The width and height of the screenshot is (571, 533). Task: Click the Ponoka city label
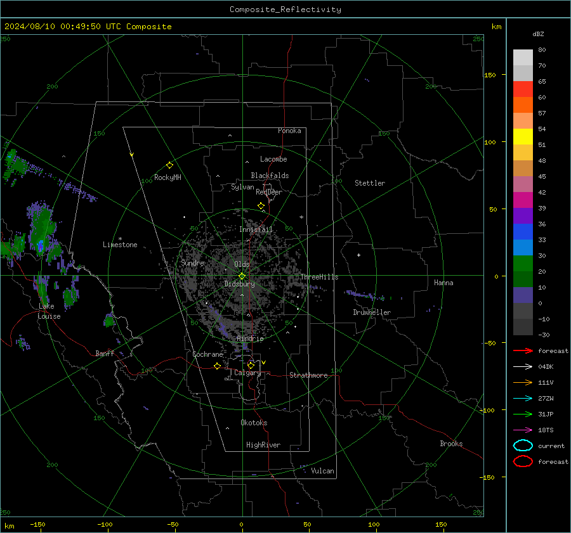click(x=289, y=131)
